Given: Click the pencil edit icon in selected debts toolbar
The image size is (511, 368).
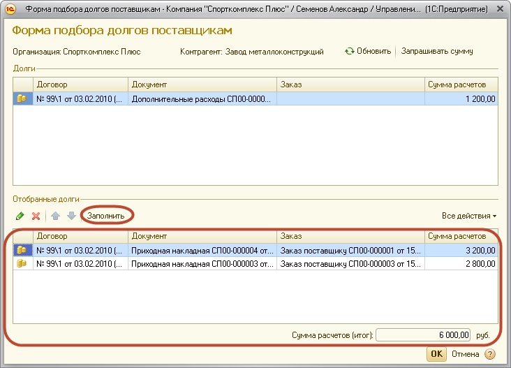Looking at the screenshot, I should (20, 216).
